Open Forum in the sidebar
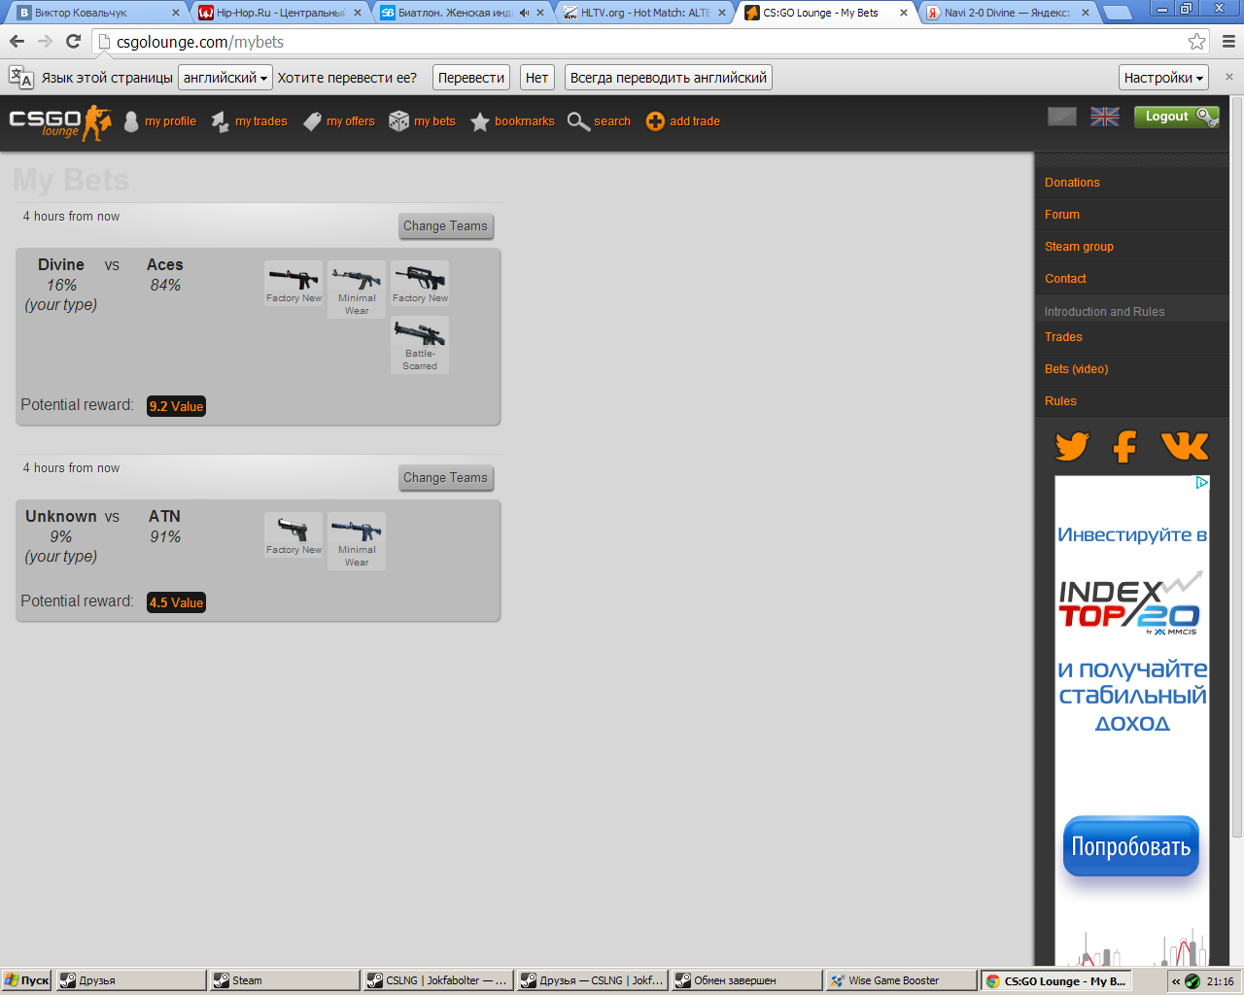Viewport: 1244px width, 995px height. [x=1062, y=215]
